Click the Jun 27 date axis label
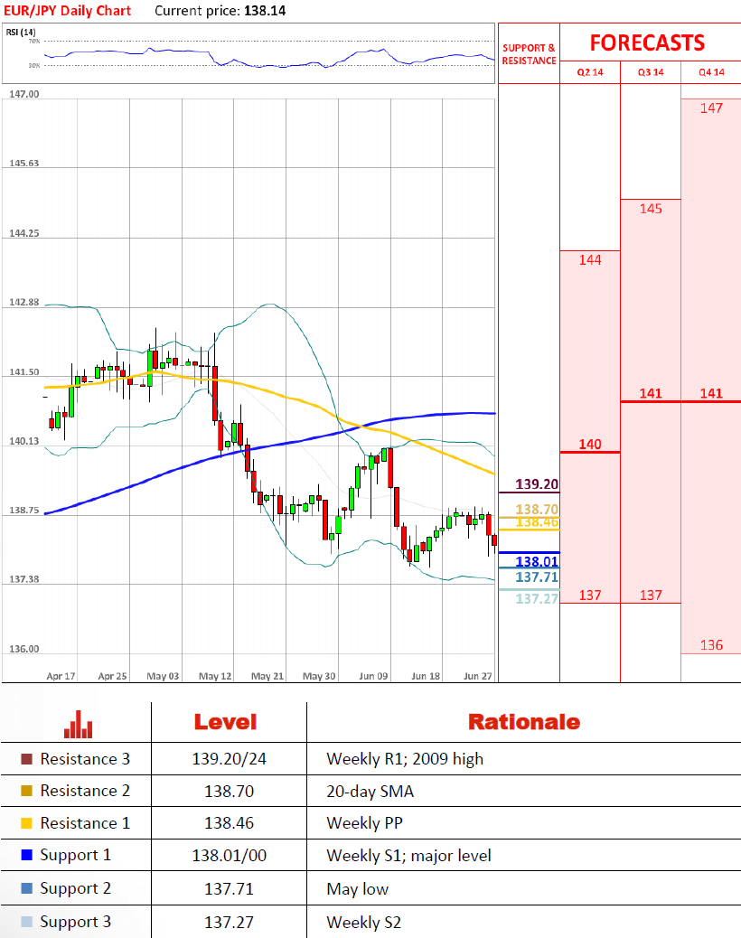 tap(478, 676)
